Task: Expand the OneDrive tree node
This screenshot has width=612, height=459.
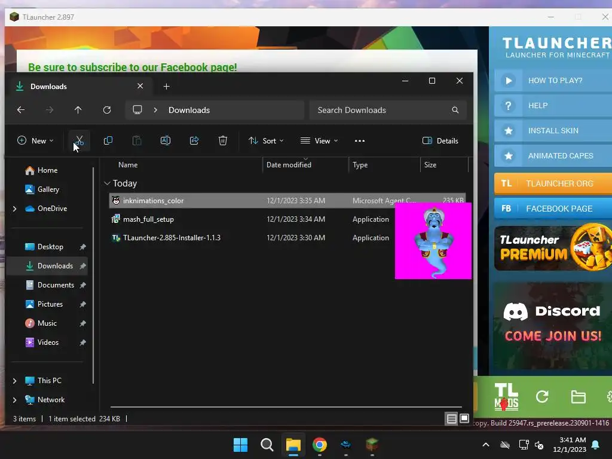Action: [14, 209]
